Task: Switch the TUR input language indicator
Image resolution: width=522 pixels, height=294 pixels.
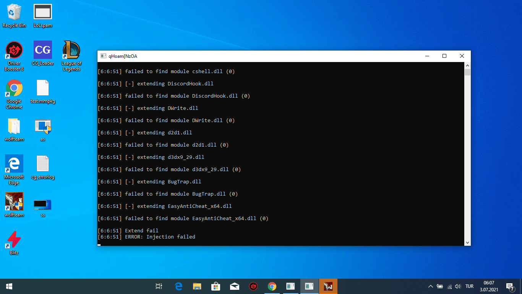Action: [x=470, y=286]
